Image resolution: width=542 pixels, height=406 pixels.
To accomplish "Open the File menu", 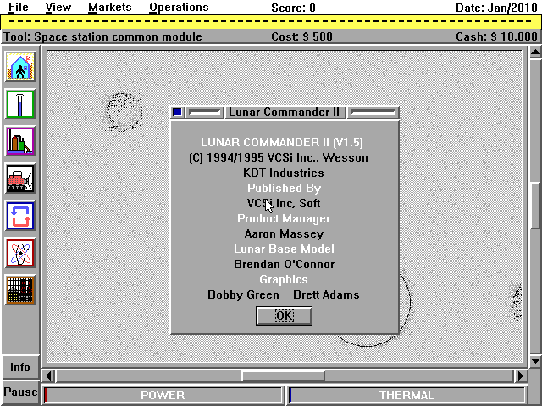I will (x=19, y=8).
